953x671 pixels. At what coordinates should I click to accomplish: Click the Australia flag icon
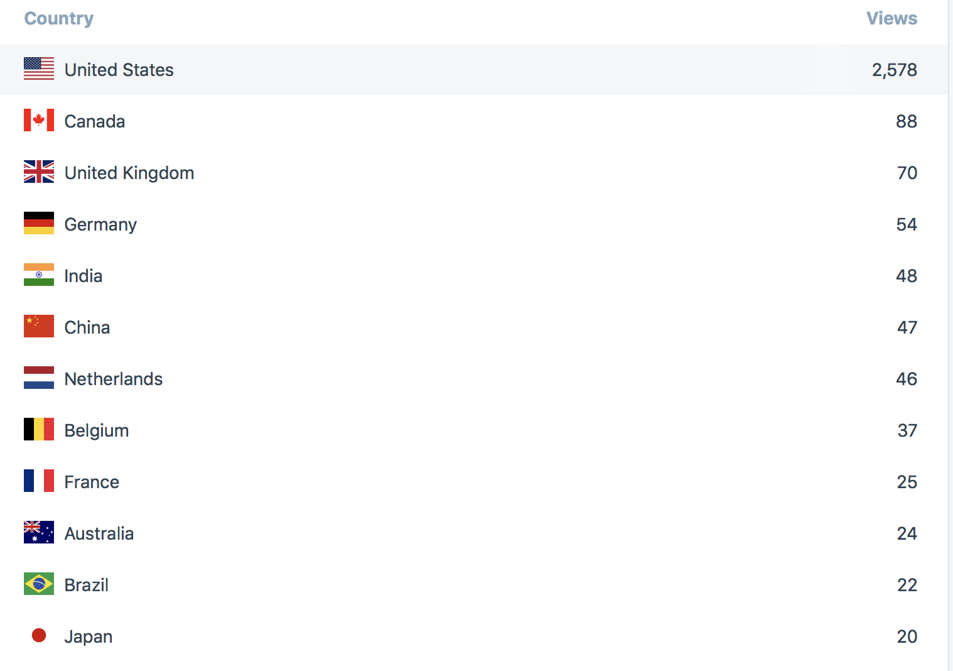click(x=39, y=533)
